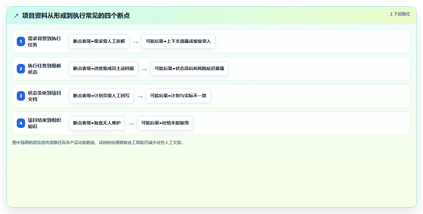Click the blue number 1 badge
Viewport: 423px width, 214px height.
point(21,41)
